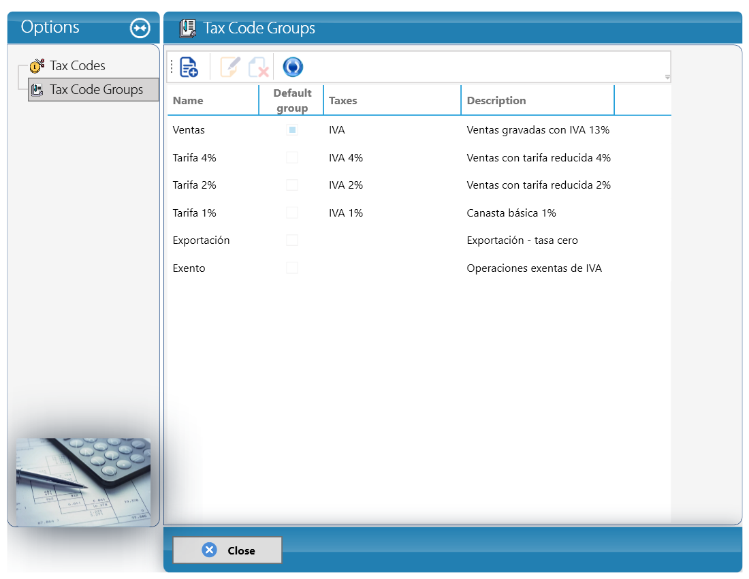Screen dimensions: 749x579
Task: Click description 'Ventas gravadas con IVA 13%'
Action: click(538, 130)
